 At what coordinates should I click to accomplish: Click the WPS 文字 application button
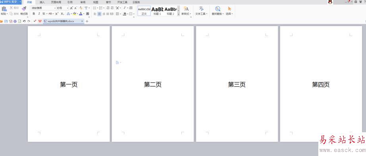point(11,2)
